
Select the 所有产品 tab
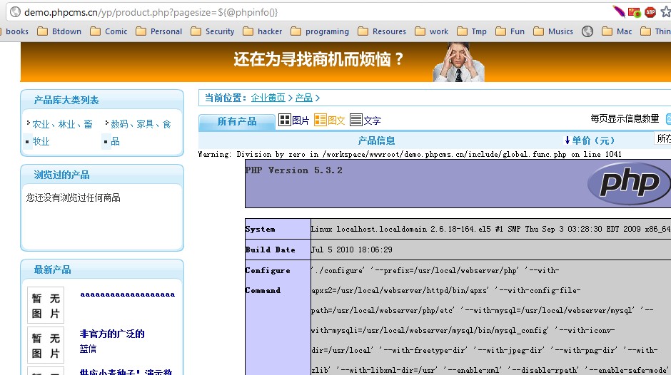(237, 121)
